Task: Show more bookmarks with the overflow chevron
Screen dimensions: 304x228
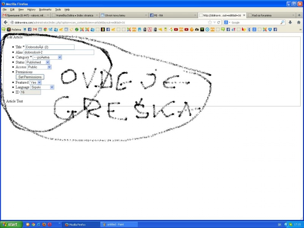Action: [301, 30]
